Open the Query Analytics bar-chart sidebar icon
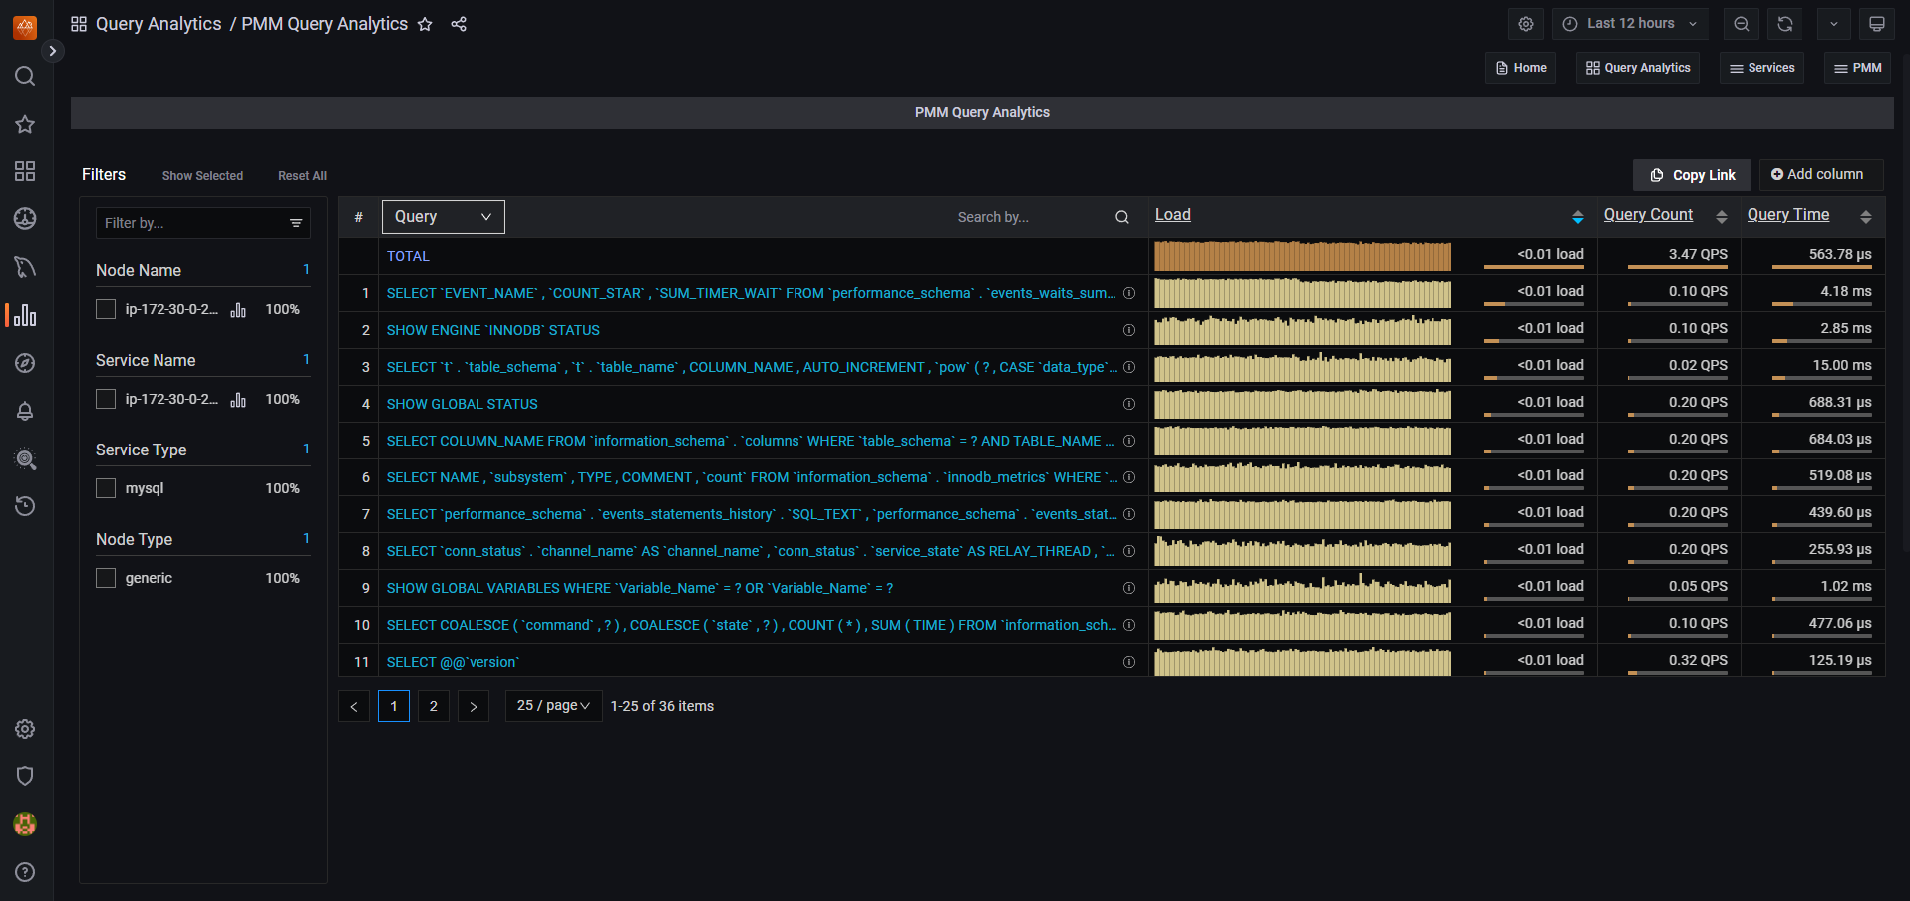1910x901 pixels. (25, 315)
